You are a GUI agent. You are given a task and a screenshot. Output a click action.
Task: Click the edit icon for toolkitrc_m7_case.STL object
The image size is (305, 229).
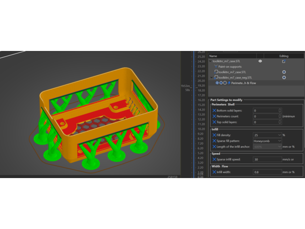(x=284, y=61)
